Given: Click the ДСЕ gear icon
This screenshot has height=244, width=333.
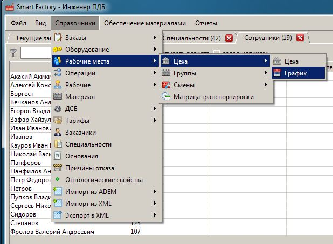Looking at the screenshot, I should (x=58, y=109).
